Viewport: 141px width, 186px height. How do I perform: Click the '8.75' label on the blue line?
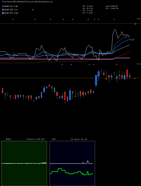tap(132, 40)
